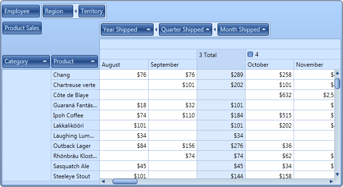Click sort arrow on Month Shipped
Image resolution: width=343 pixels, height=187 pixels.
coord(264,29)
